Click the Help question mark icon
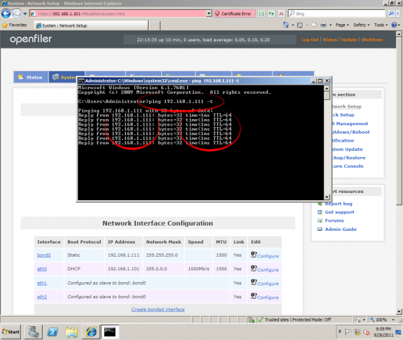 394,25
